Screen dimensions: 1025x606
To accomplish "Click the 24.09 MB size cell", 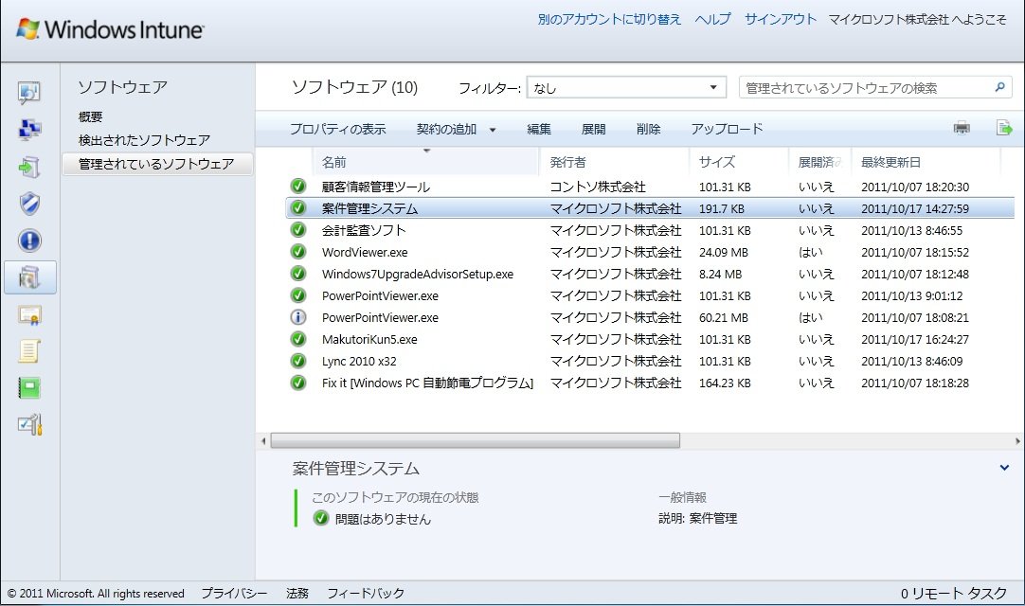I will (724, 252).
